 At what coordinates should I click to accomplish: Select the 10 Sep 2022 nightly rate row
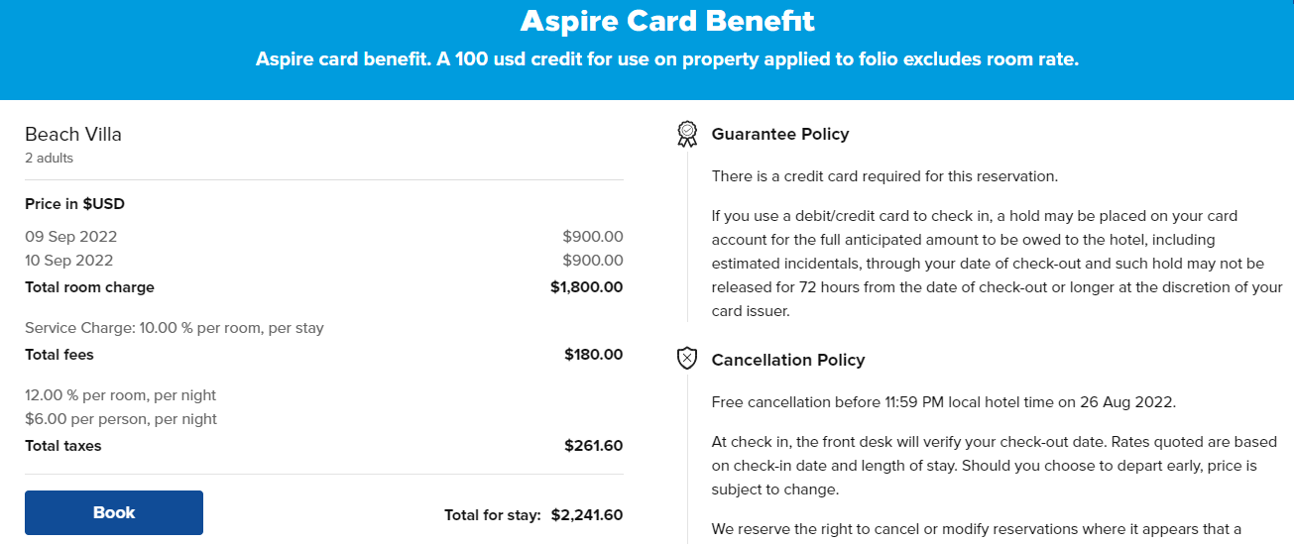(324, 261)
